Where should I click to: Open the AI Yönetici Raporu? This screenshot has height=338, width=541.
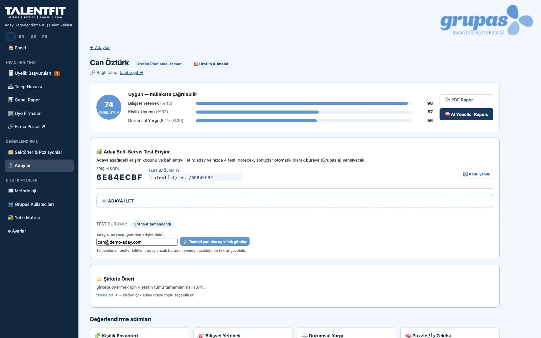pos(466,114)
